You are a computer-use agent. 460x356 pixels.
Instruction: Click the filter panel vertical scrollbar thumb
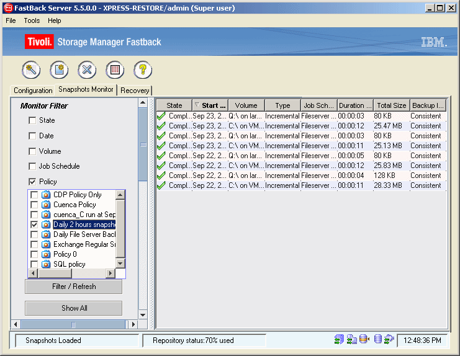coord(143,145)
